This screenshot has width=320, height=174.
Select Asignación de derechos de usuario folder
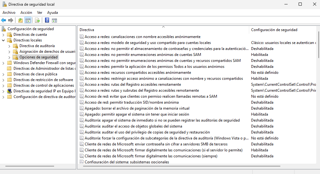47,52
